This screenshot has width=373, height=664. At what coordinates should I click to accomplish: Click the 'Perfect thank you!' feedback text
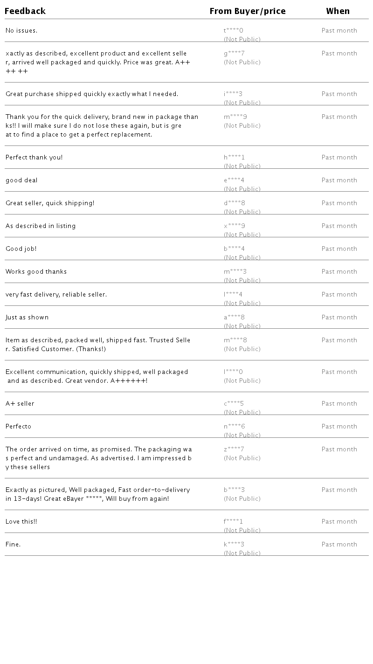(34, 158)
